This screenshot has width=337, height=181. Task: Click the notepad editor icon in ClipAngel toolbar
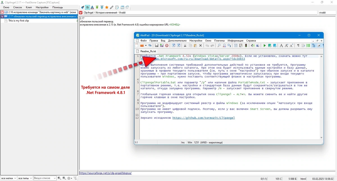click(x=117, y=7)
